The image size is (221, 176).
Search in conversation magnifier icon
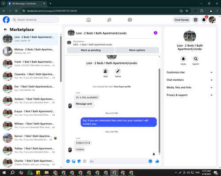click(x=196, y=59)
